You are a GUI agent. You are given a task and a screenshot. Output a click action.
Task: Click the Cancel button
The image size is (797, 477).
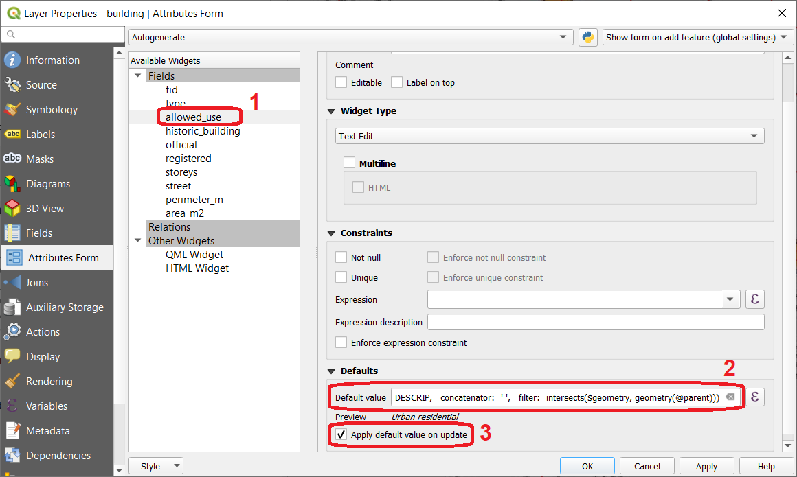pyautogui.click(x=647, y=466)
